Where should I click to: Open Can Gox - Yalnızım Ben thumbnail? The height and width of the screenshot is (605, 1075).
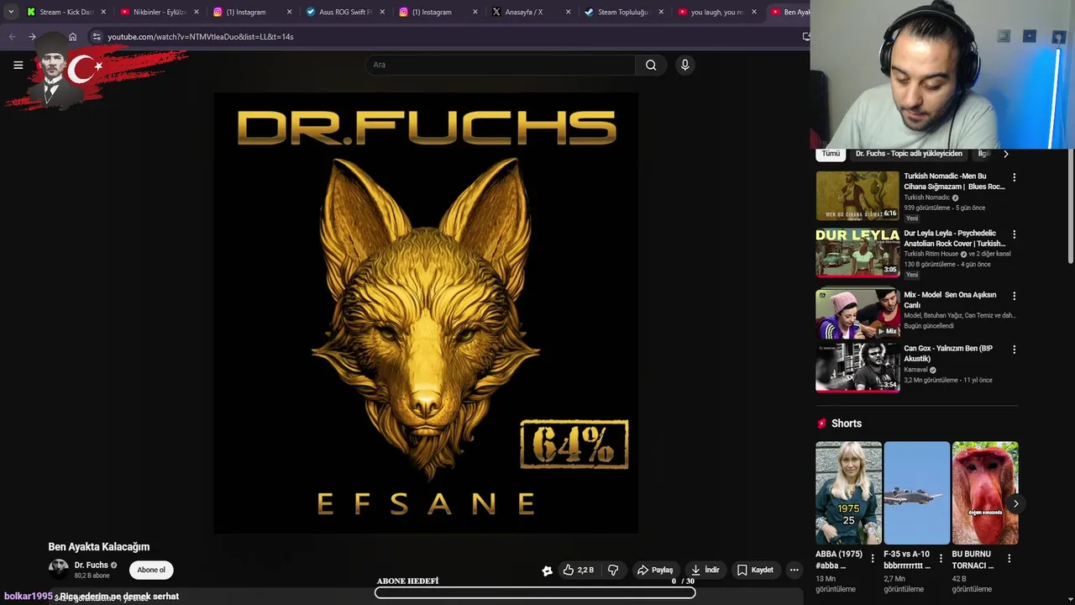pos(857,367)
